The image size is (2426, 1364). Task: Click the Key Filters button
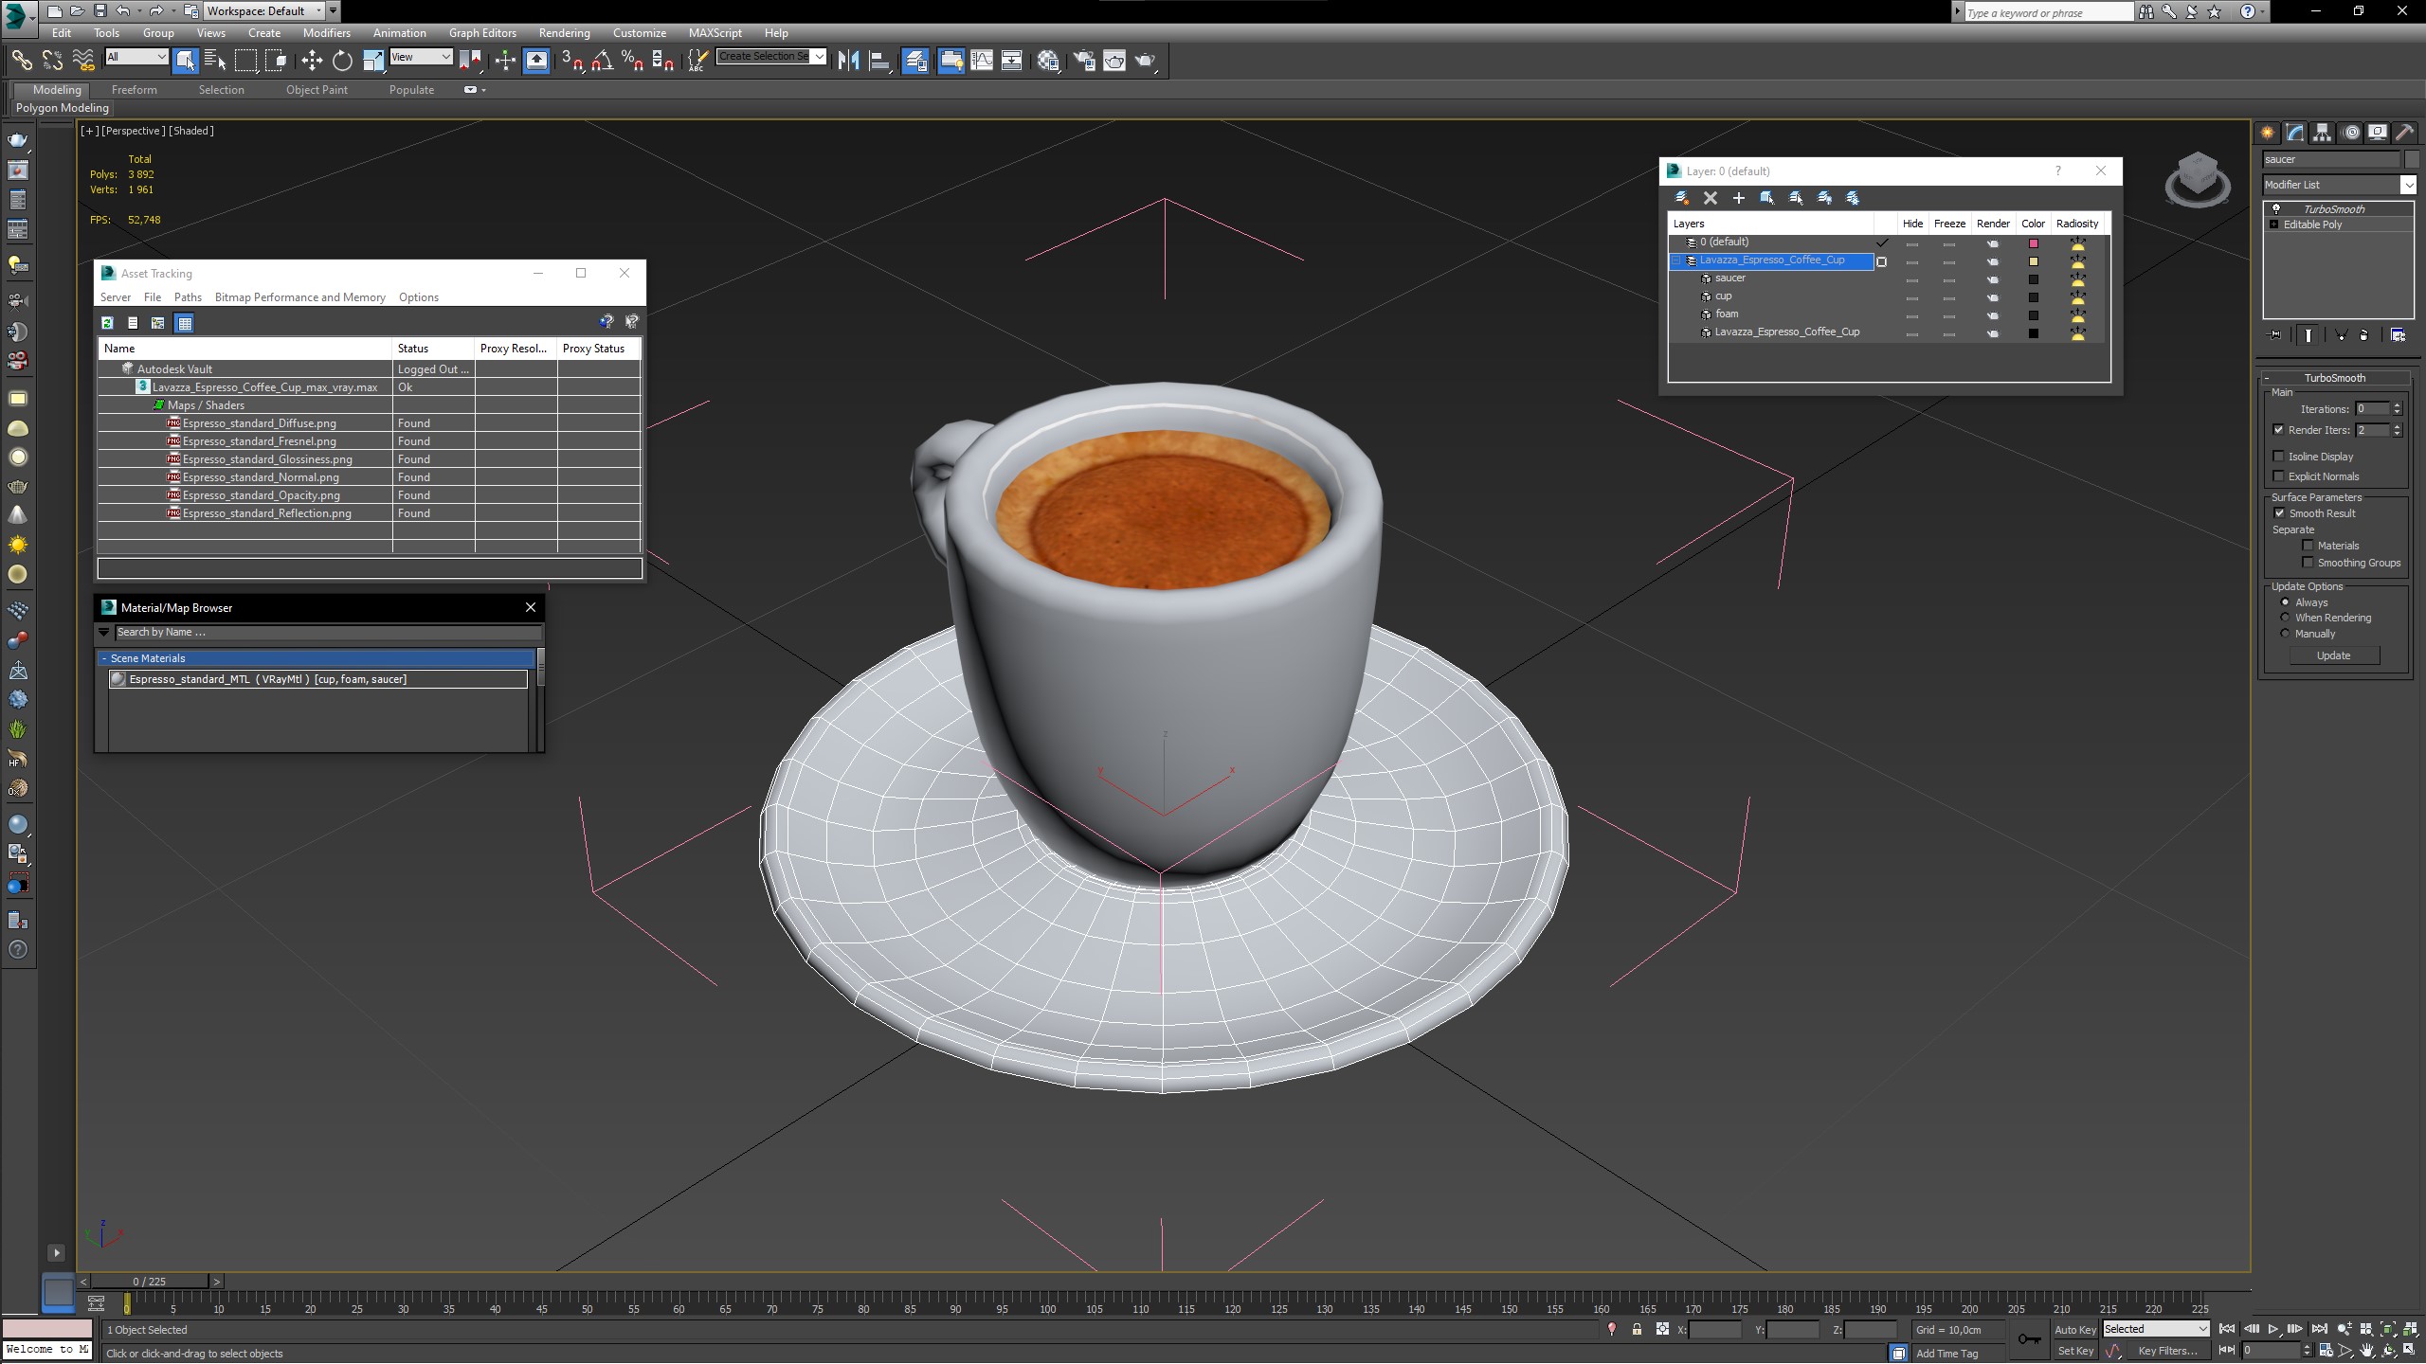(2167, 1351)
